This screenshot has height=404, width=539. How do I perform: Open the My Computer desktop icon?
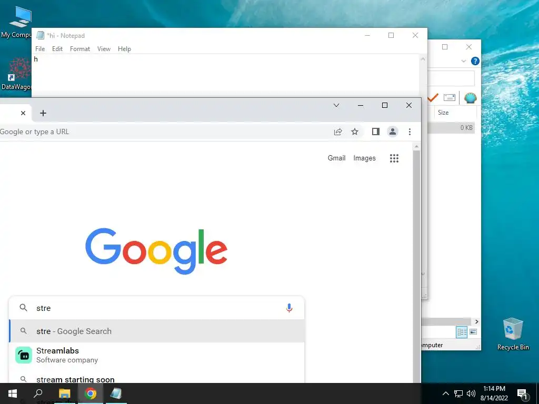click(x=16, y=22)
